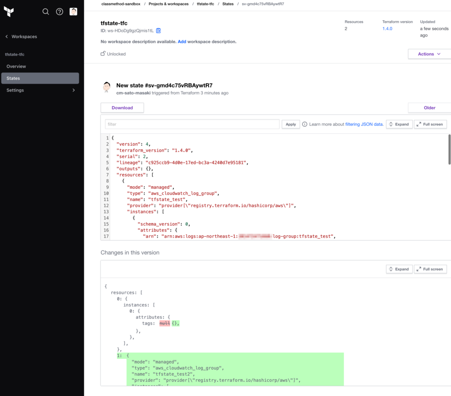451x396 pixels.
Task: Click the "tfstate_test" name line
Action: coord(157,199)
